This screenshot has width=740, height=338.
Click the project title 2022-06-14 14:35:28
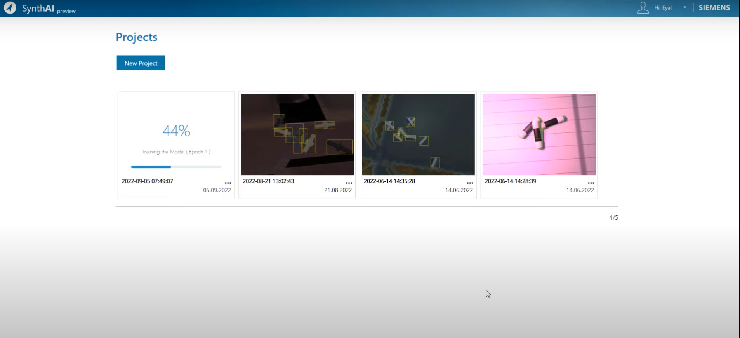pyautogui.click(x=389, y=181)
